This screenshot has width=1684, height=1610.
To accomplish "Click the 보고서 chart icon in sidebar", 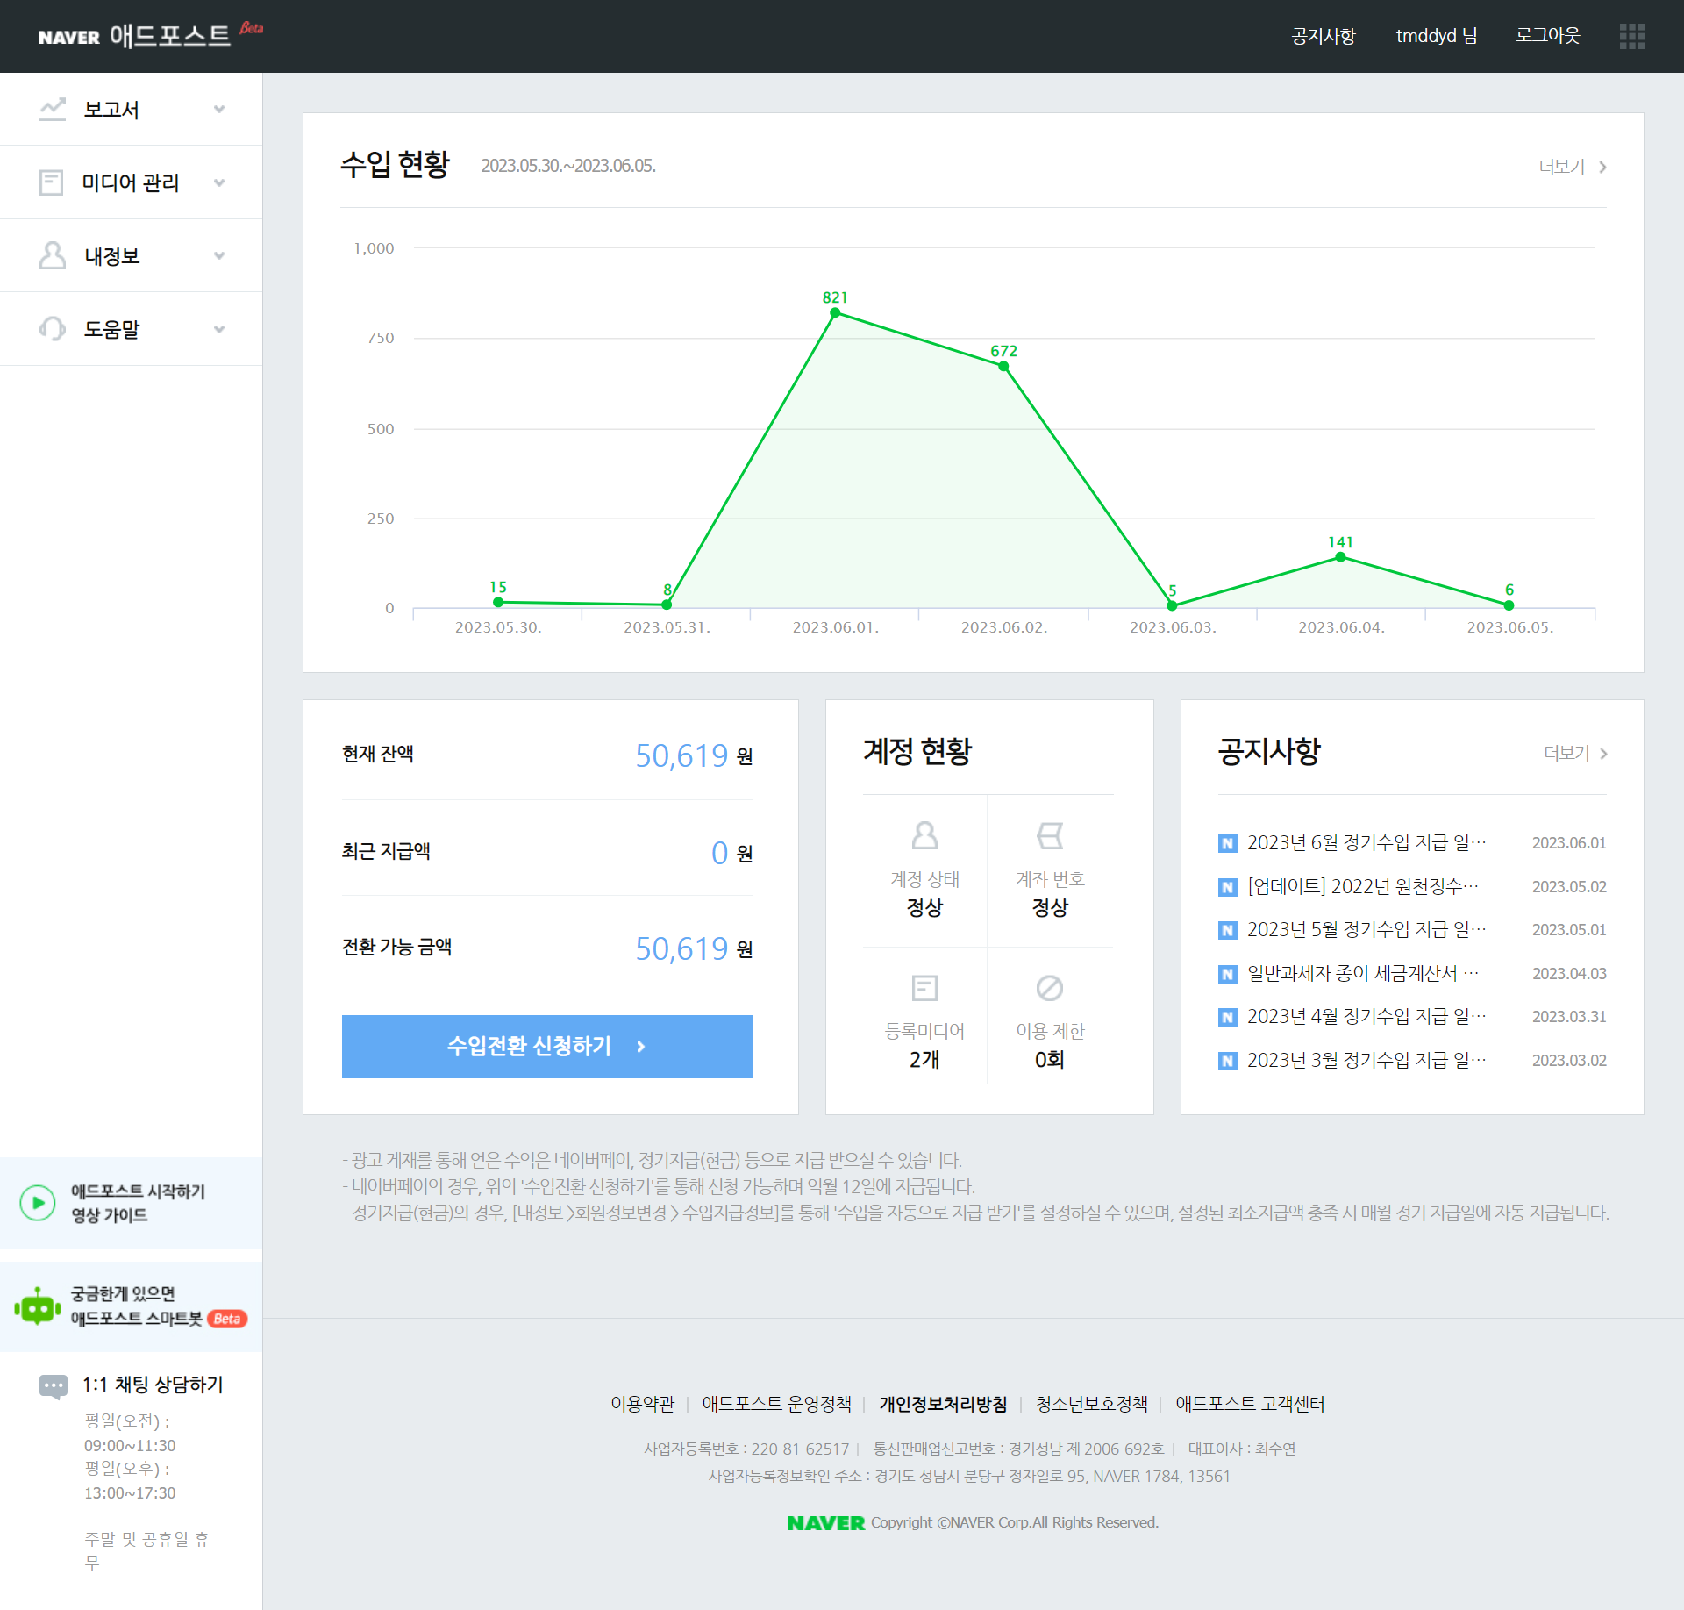I will 53,109.
